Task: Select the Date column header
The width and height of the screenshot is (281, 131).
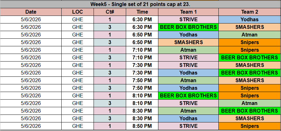Action: (31, 12)
